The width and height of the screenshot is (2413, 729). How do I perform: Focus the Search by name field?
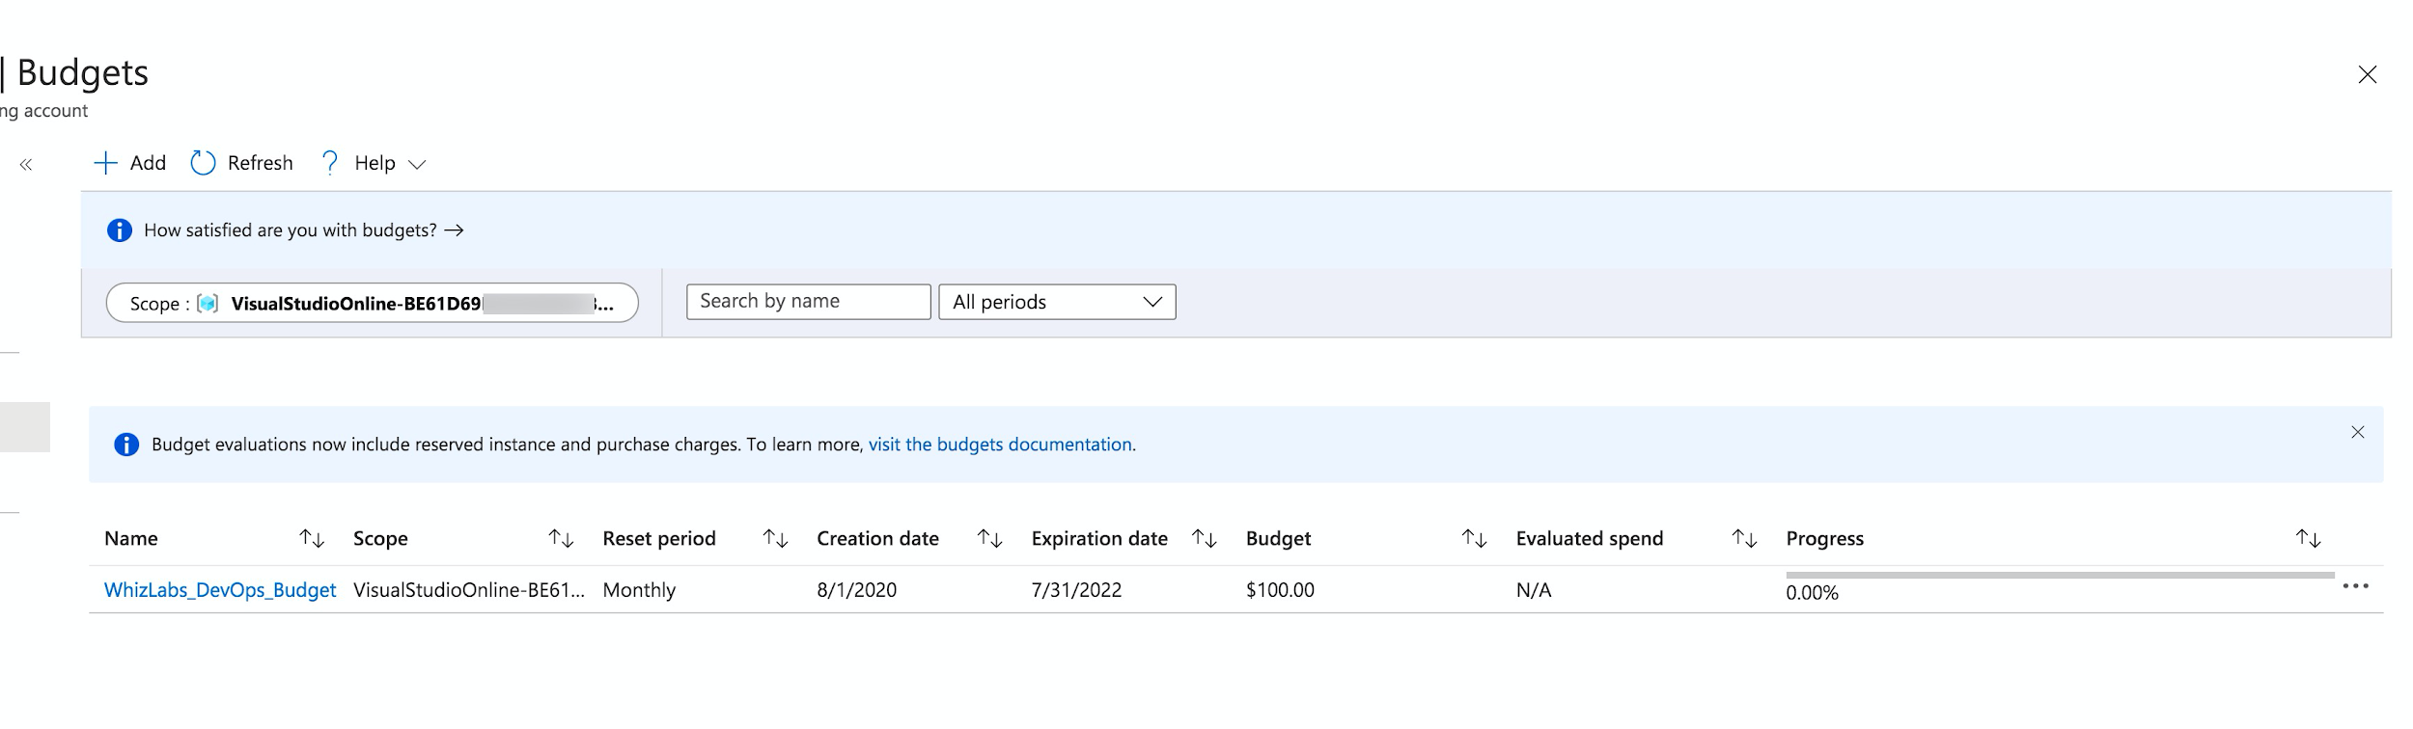click(808, 302)
